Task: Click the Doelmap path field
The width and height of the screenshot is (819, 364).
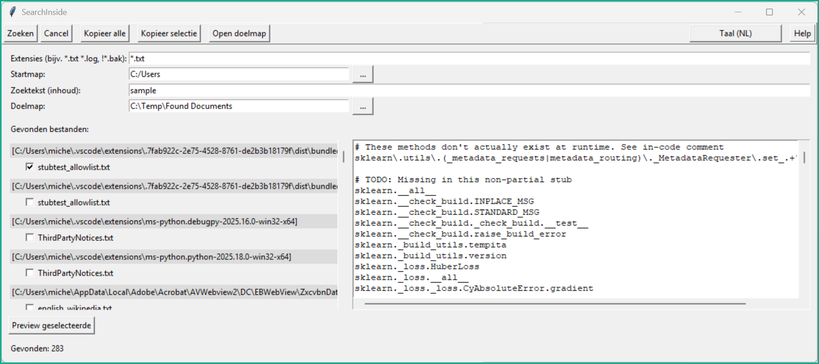Action: (239, 106)
